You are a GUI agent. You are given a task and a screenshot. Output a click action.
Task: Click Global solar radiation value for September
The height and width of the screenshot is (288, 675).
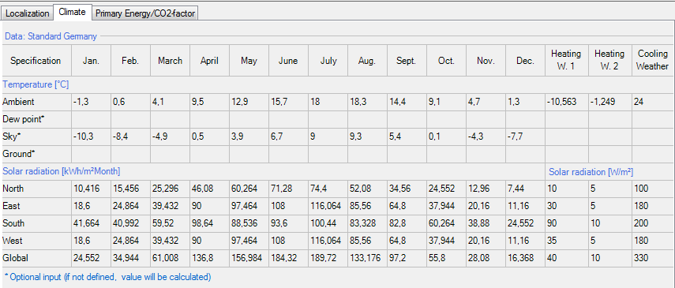[407, 258]
